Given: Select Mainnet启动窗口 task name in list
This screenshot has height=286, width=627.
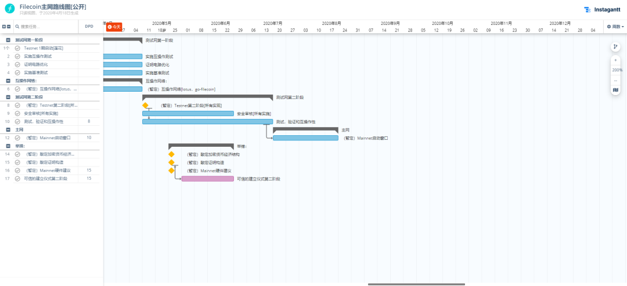Looking at the screenshot, I should tap(48, 138).
